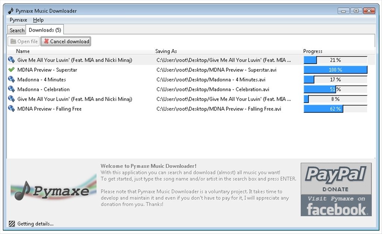Select MDNA Preview - Superstar row name
This screenshot has width=382, height=234.
pos(47,70)
